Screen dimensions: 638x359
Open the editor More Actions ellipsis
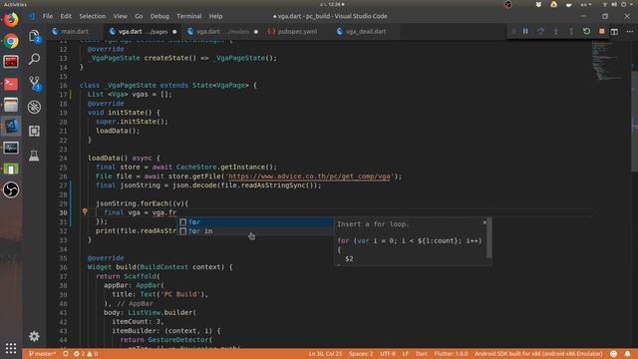pos(629,31)
